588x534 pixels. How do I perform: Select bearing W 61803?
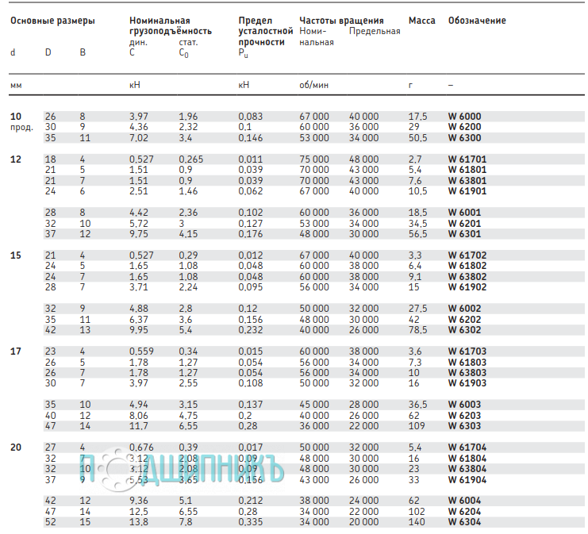[467, 363]
